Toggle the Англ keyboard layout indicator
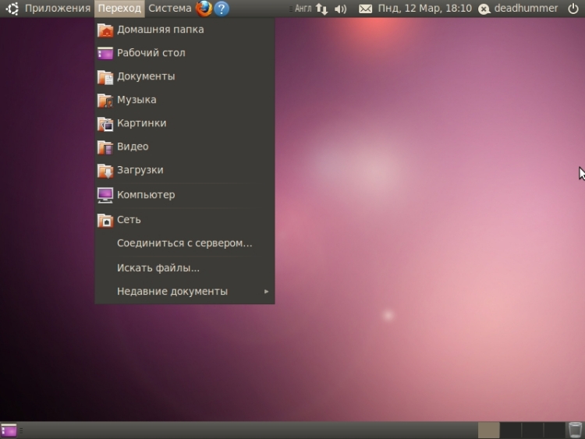This screenshot has height=439, width=585. 303,9
